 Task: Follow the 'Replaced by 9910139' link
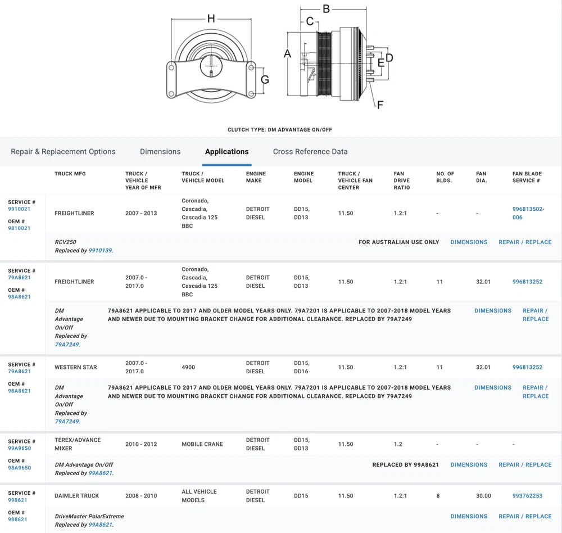(100, 251)
